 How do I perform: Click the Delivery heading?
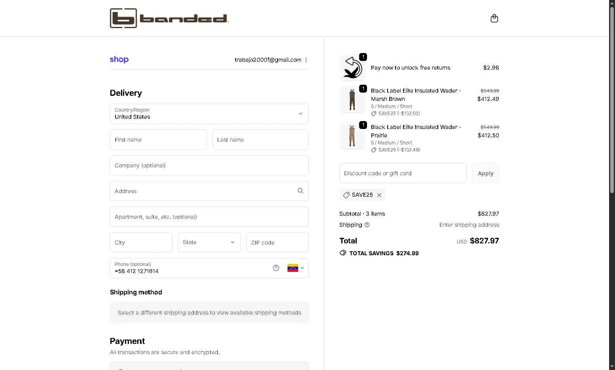(126, 93)
